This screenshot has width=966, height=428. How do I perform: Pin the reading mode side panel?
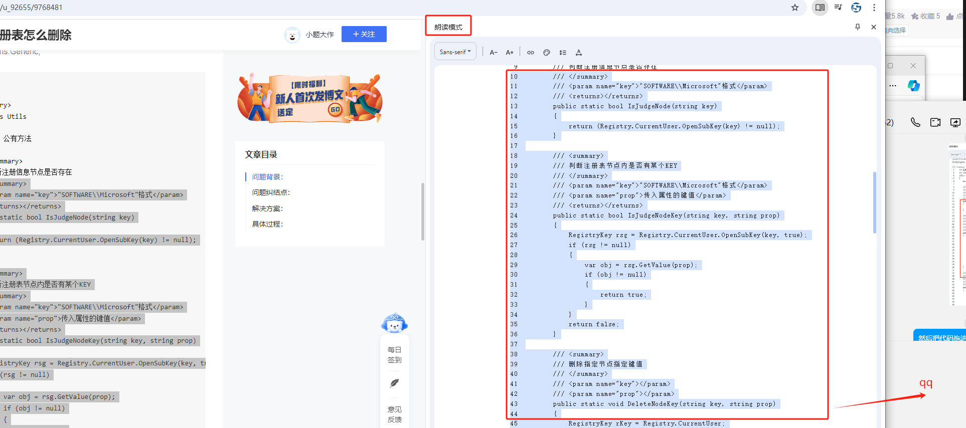(x=858, y=27)
